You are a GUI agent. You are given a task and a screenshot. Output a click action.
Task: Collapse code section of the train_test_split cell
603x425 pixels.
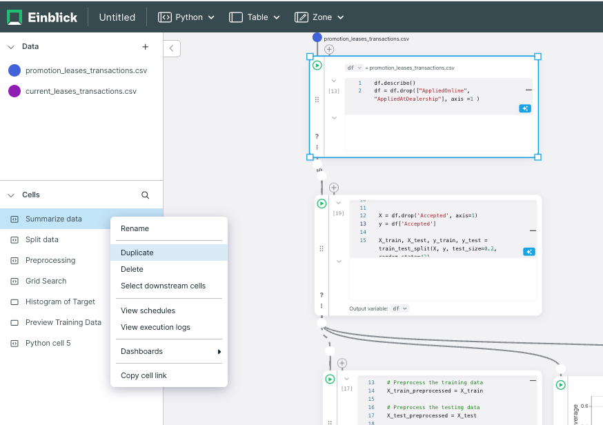pos(339,203)
